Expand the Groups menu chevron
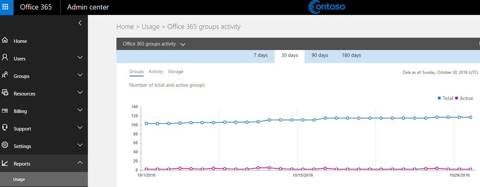 (x=80, y=75)
